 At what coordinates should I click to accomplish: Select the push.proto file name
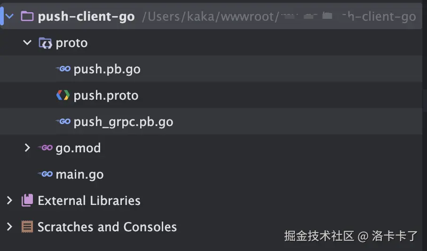(106, 95)
